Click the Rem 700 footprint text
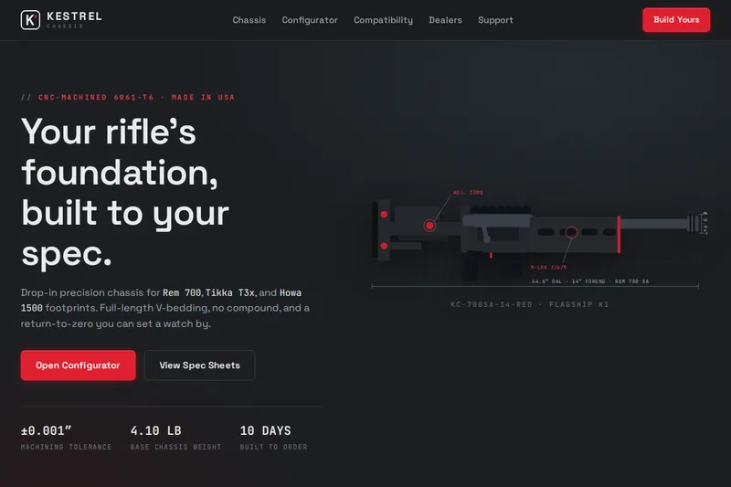731x487 pixels. (x=182, y=292)
